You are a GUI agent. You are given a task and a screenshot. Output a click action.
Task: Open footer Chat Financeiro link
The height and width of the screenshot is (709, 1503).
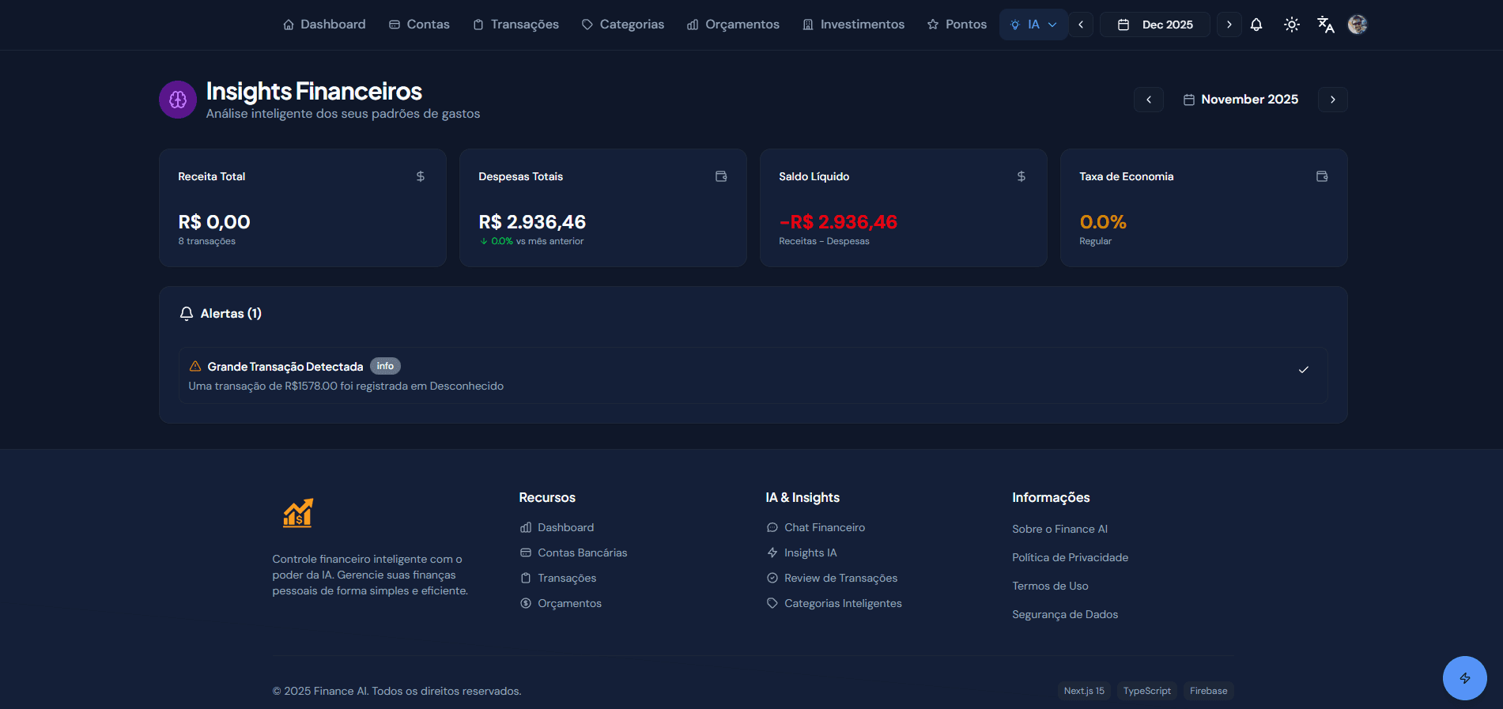(816, 527)
